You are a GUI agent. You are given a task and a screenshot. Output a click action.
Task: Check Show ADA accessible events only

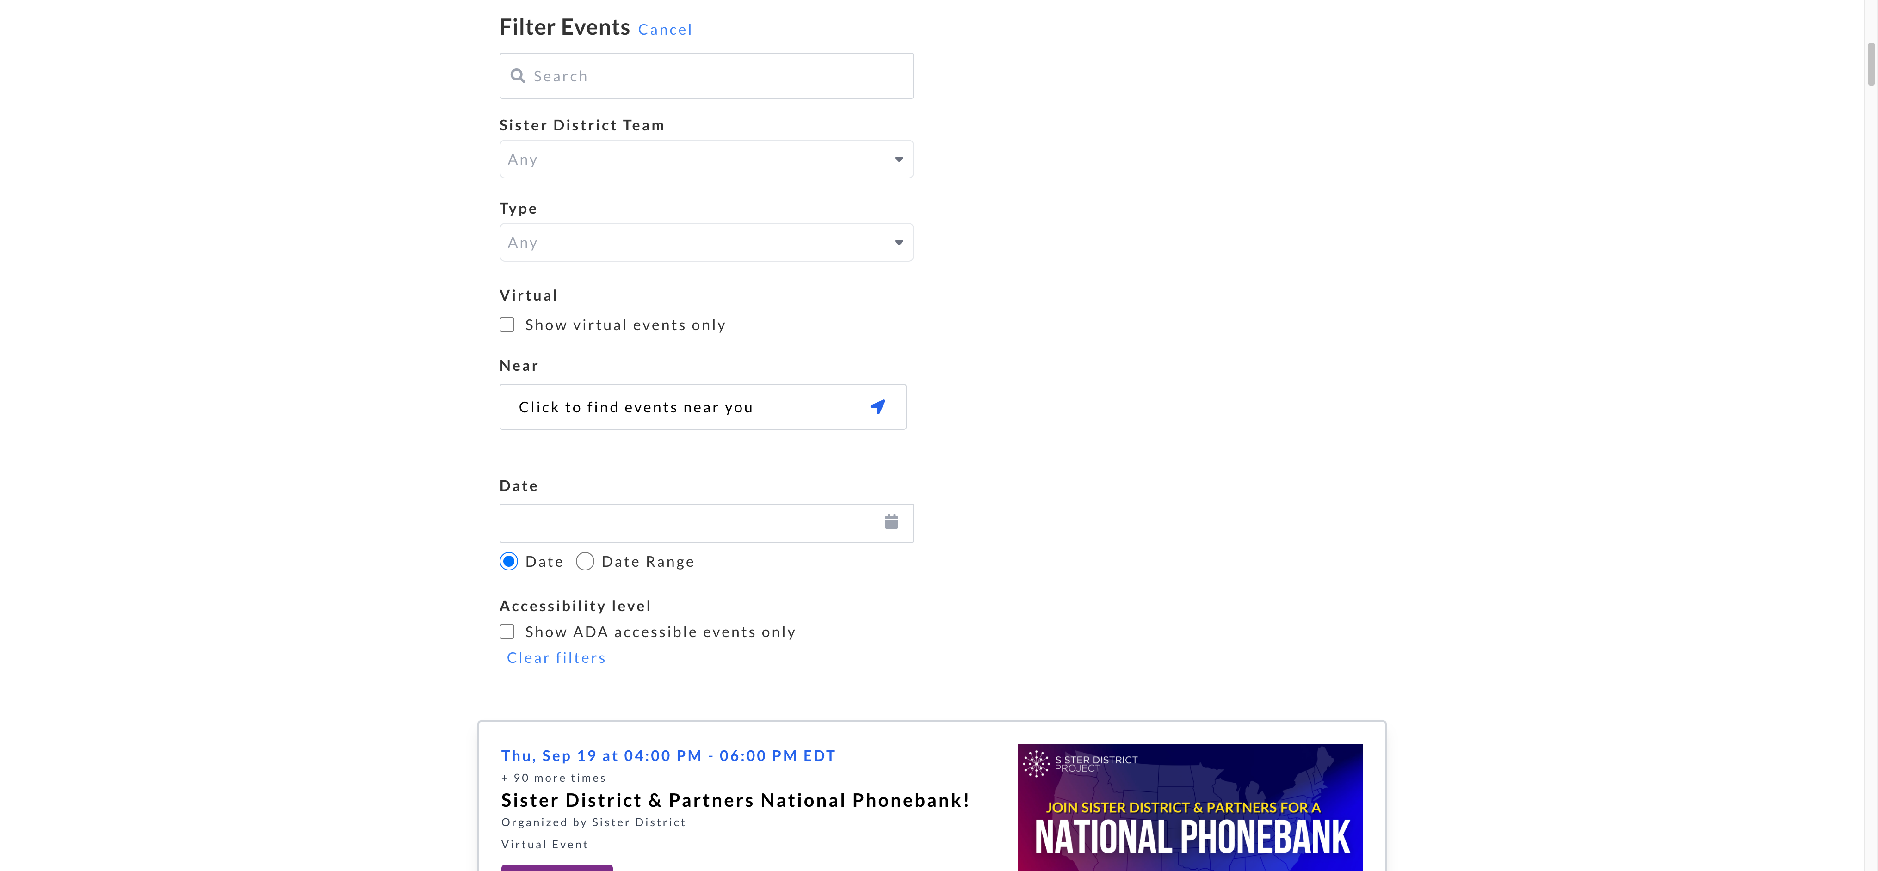(x=507, y=631)
